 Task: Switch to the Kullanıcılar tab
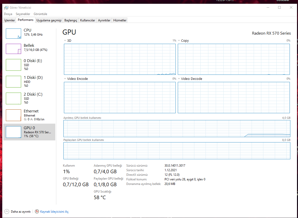(88, 20)
